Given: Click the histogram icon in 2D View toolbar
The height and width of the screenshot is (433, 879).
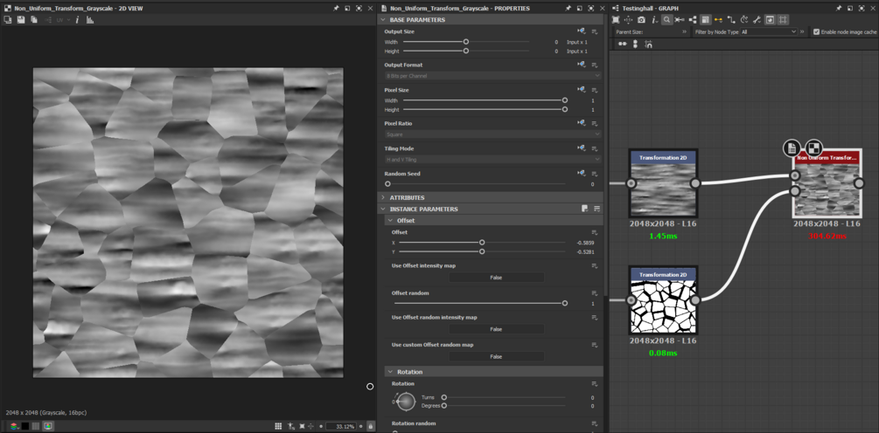Looking at the screenshot, I should pyautogui.click(x=90, y=19).
